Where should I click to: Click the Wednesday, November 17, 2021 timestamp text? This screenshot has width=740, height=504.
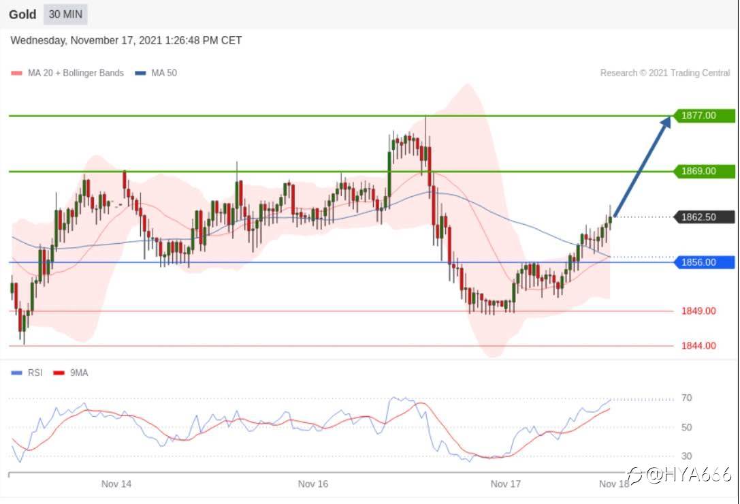tap(126, 41)
